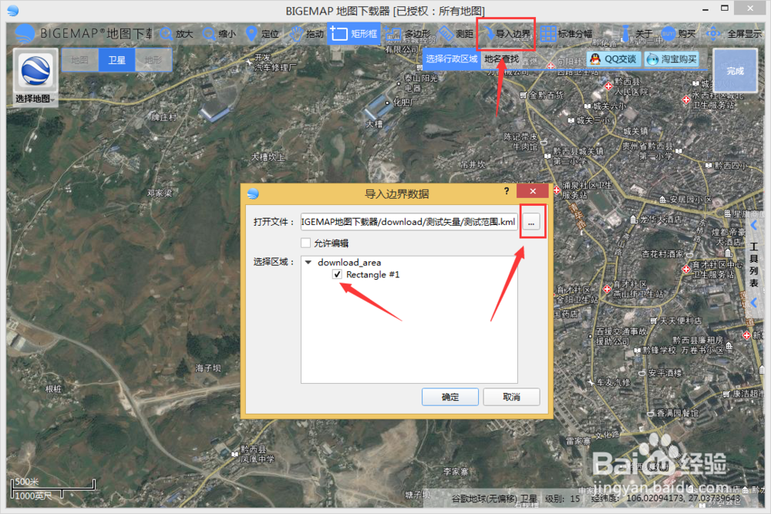Open the 淘宝购买 purchase link
Viewport: 771px width, 514px height.
pos(672,59)
